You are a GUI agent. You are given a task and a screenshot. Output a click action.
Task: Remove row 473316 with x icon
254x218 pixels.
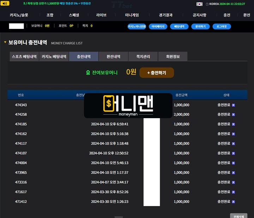click(x=233, y=182)
